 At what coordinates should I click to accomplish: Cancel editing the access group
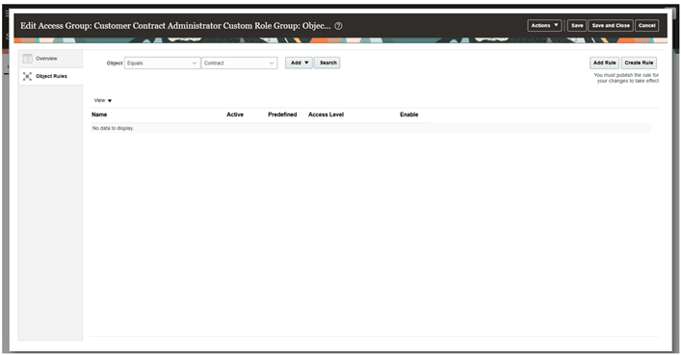pos(646,26)
